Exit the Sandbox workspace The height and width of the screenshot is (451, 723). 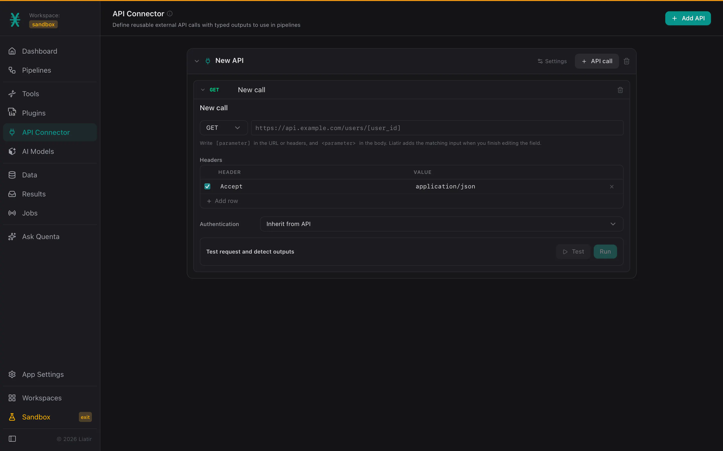point(85,417)
